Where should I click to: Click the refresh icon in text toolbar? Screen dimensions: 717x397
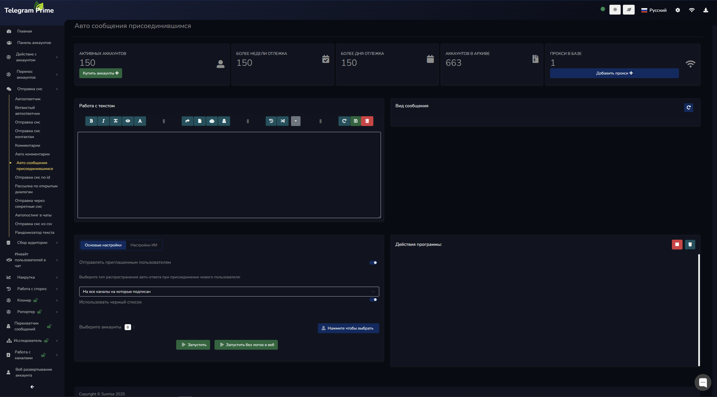click(x=344, y=121)
